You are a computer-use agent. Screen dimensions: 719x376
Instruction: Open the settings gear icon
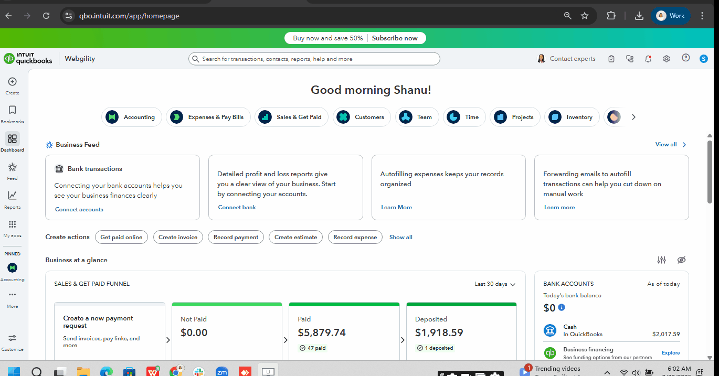pyautogui.click(x=667, y=59)
